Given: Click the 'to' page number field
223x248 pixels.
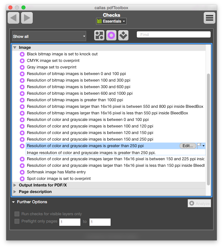Looking at the screenshot, I should click(x=100, y=222).
